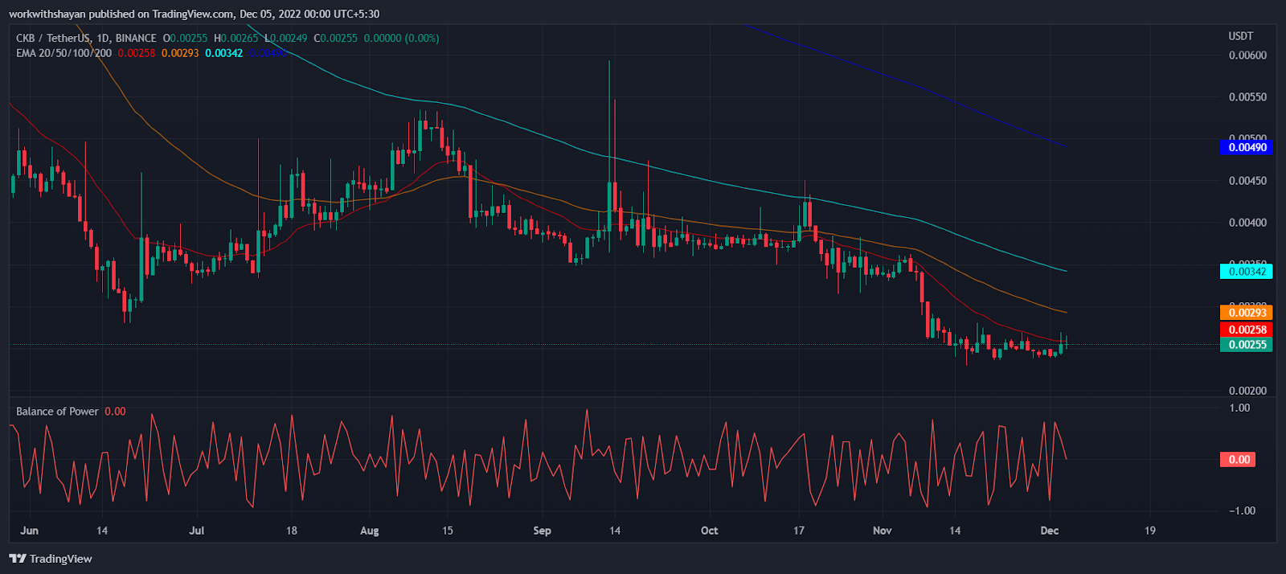
Task: Click the open value O0.00255 in legend
Action: coord(186,38)
